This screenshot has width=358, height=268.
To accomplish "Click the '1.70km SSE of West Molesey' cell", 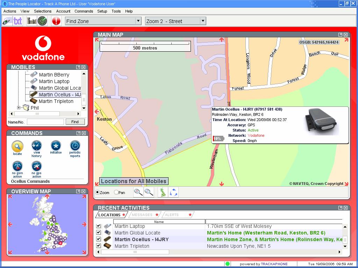I will pyautogui.click(x=239, y=226).
